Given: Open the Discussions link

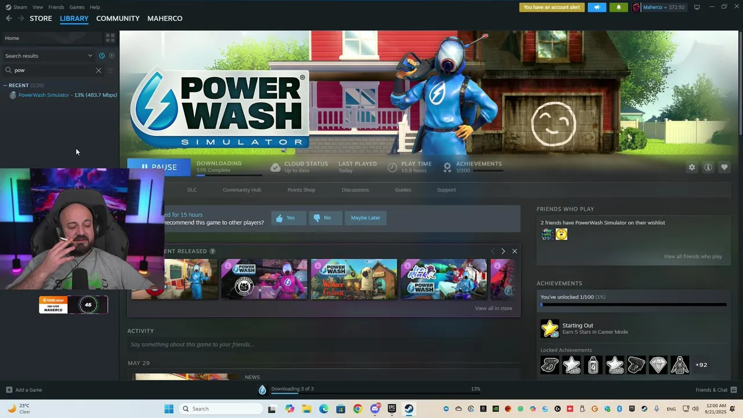Looking at the screenshot, I should 355,190.
